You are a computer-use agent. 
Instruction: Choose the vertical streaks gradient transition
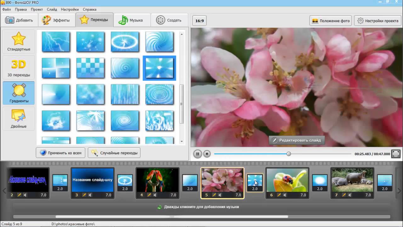125,94
